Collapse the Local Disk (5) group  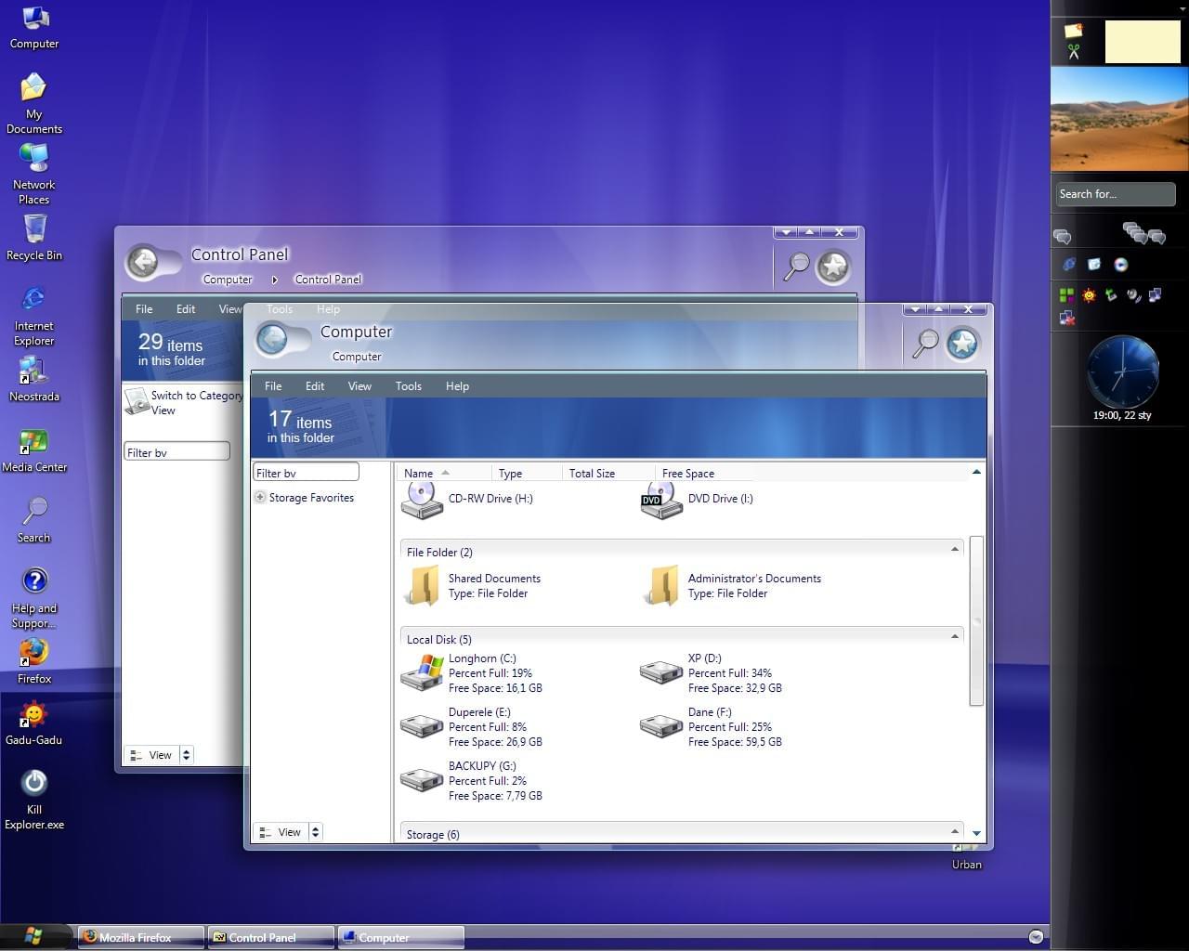click(x=954, y=636)
